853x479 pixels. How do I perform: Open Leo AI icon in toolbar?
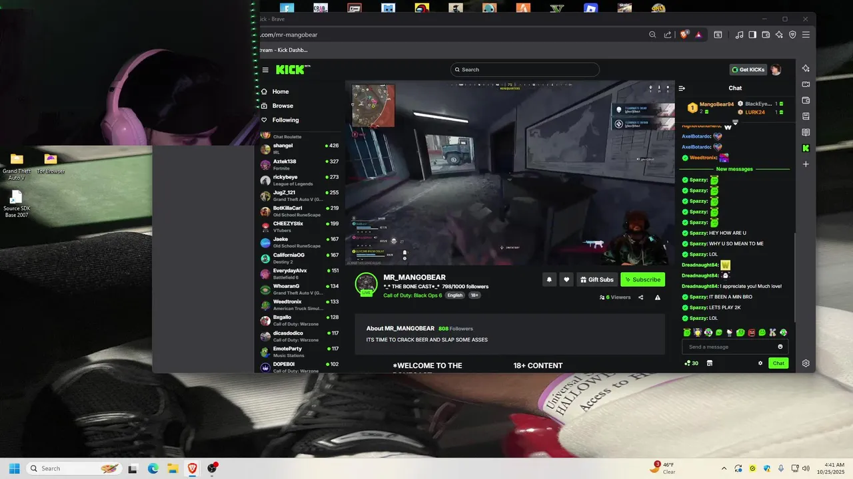pyautogui.click(x=779, y=35)
